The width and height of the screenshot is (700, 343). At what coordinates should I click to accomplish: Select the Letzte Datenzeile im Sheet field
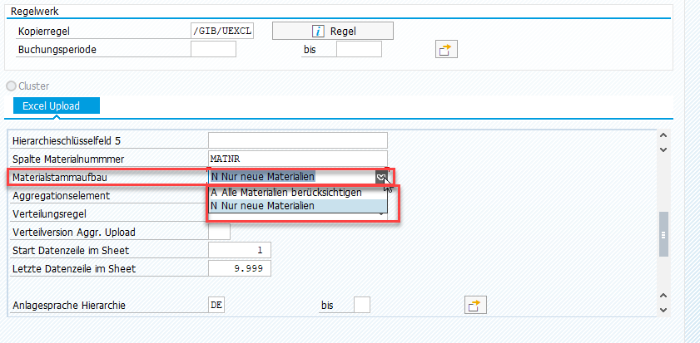pos(239,268)
